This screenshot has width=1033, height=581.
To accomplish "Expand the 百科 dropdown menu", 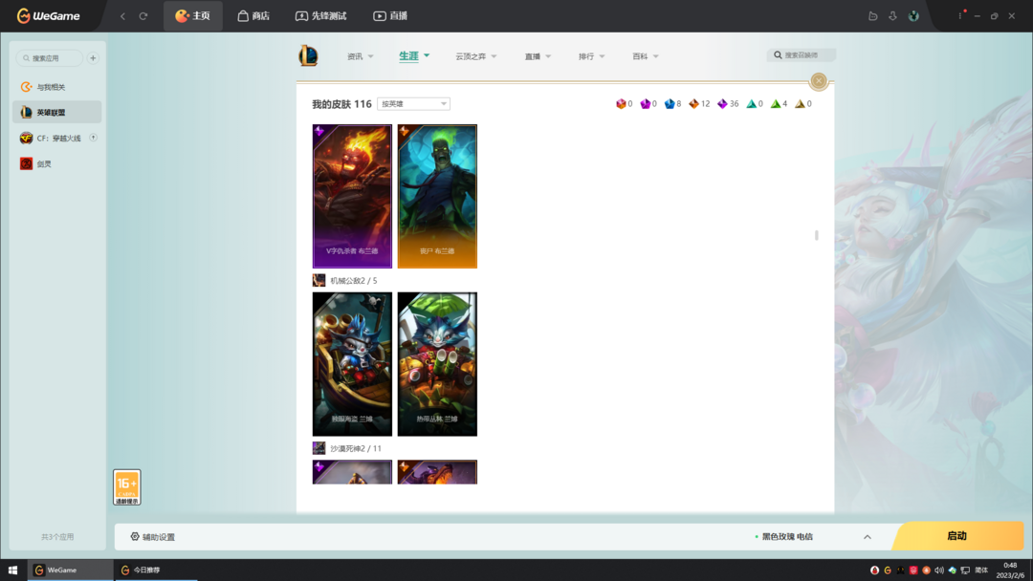I will pyautogui.click(x=646, y=56).
